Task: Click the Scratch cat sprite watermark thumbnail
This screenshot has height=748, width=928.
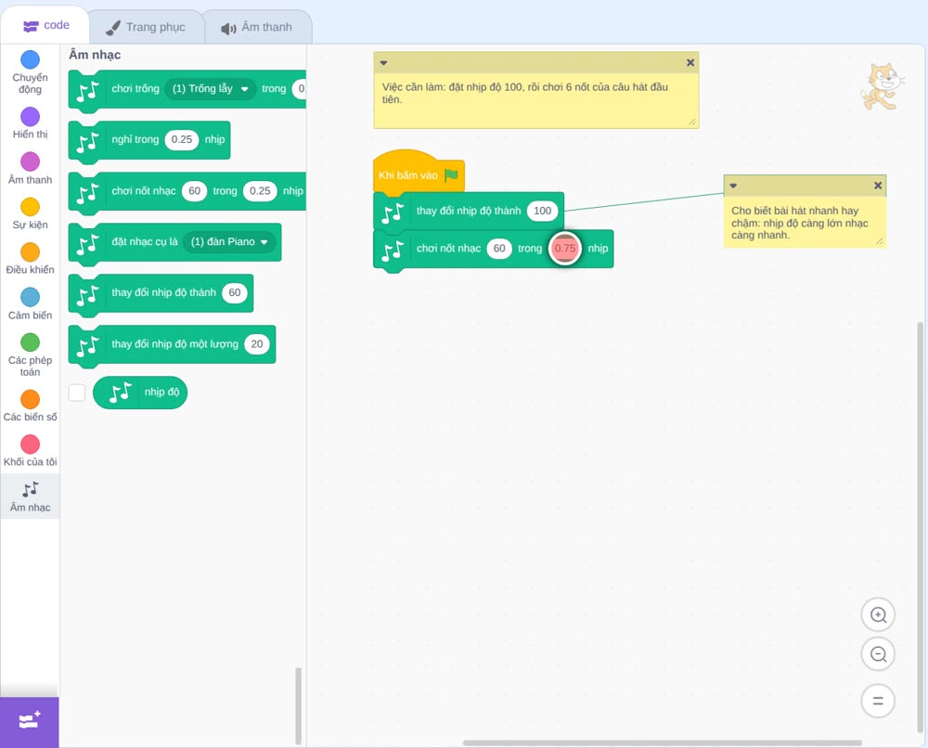Action: point(883,87)
